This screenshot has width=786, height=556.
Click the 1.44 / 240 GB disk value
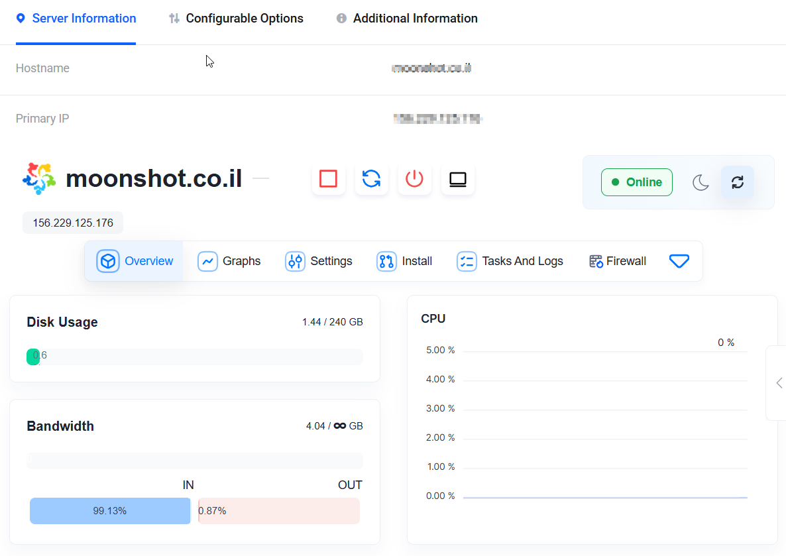click(x=332, y=322)
